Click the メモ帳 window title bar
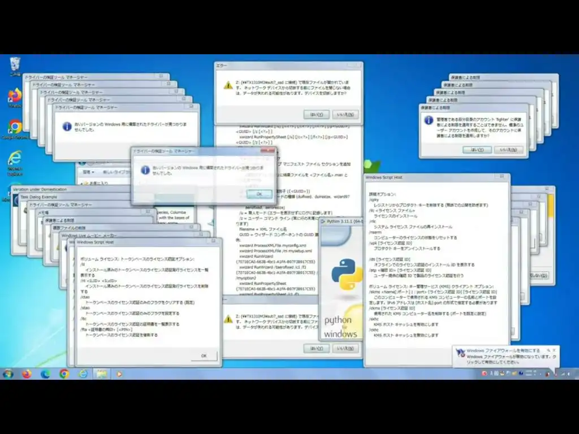The image size is (579, 434). pos(95,212)
